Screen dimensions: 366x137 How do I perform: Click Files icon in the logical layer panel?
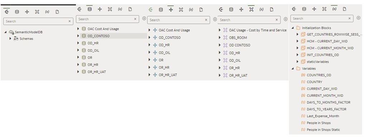201,10
